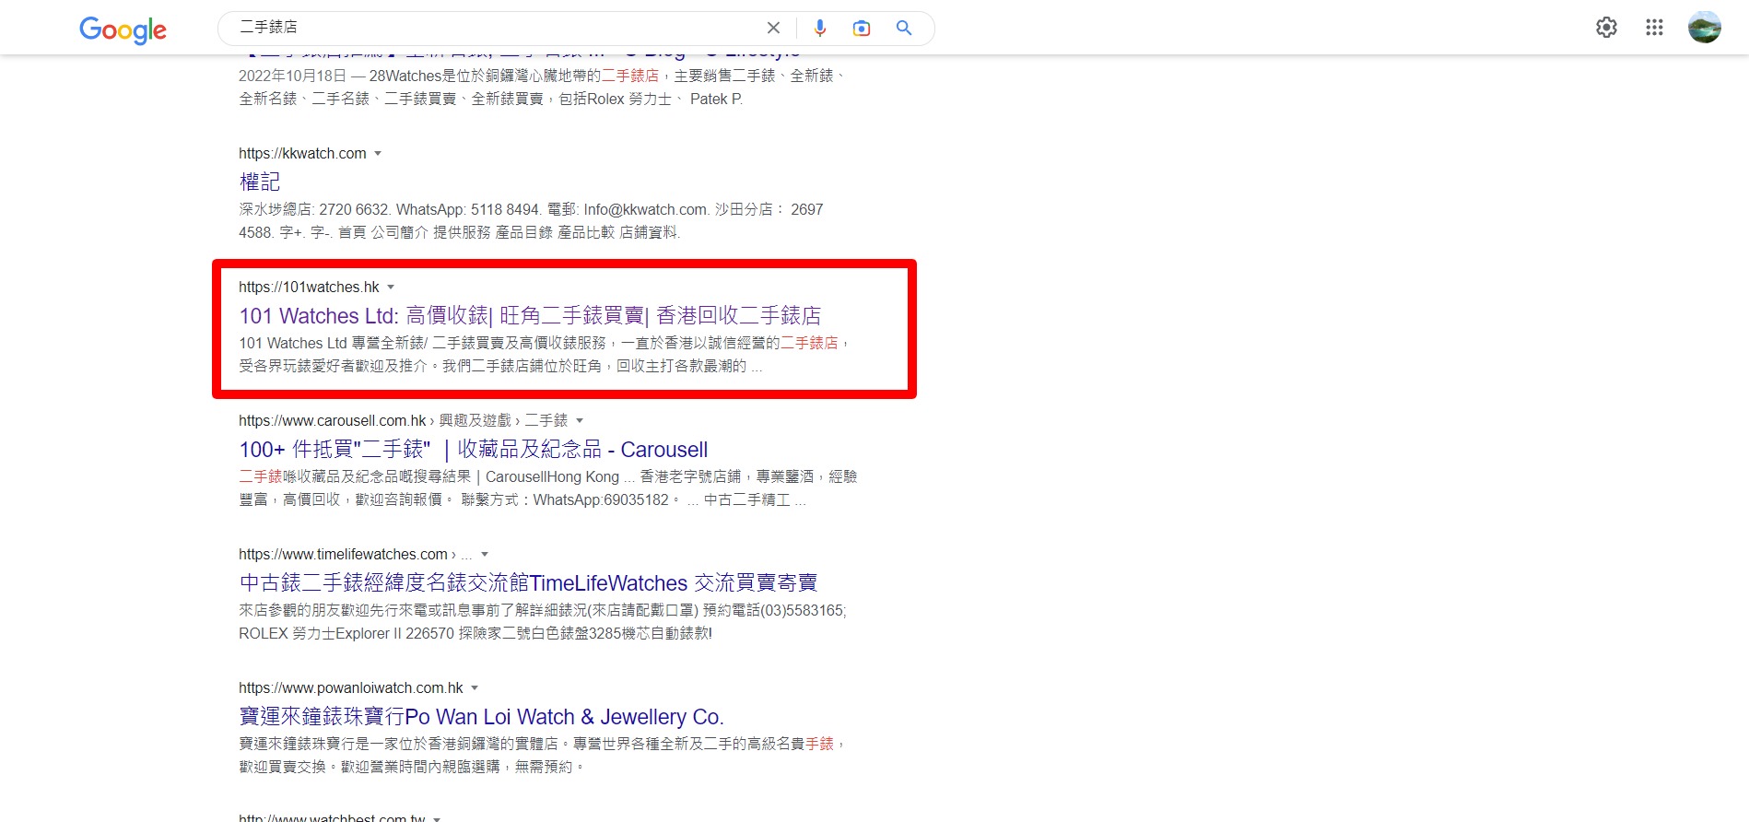The height and width of the screenshot is (822, 1749).
Task: Expand dropdown arrow next to kkwatch.com URL
Action: (x=378, y=154)
